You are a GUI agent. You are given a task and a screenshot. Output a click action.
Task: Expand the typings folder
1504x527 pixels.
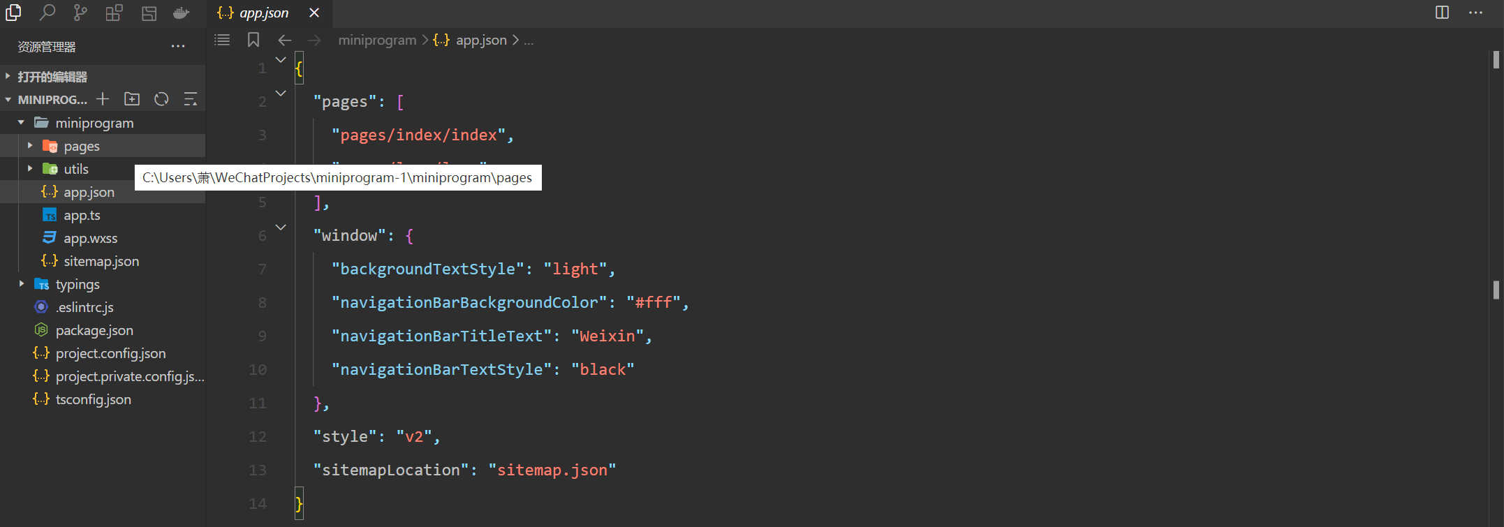pos(21,284)
